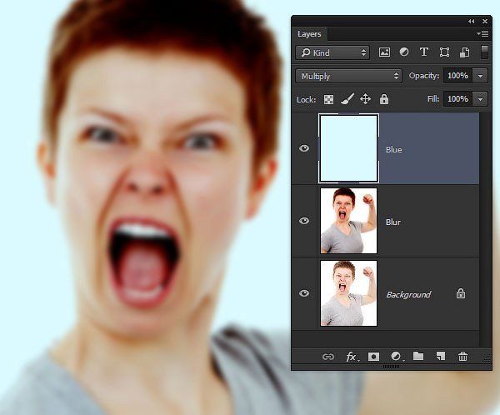The image size is (500, 415).
Task: Filter layers by shape layers icon
Action: point(444,52)
